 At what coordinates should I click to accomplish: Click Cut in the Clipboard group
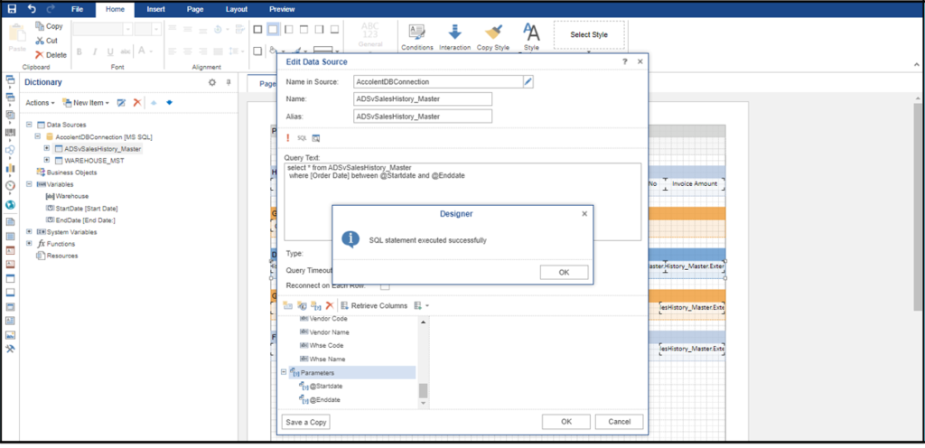pos(47,41)
